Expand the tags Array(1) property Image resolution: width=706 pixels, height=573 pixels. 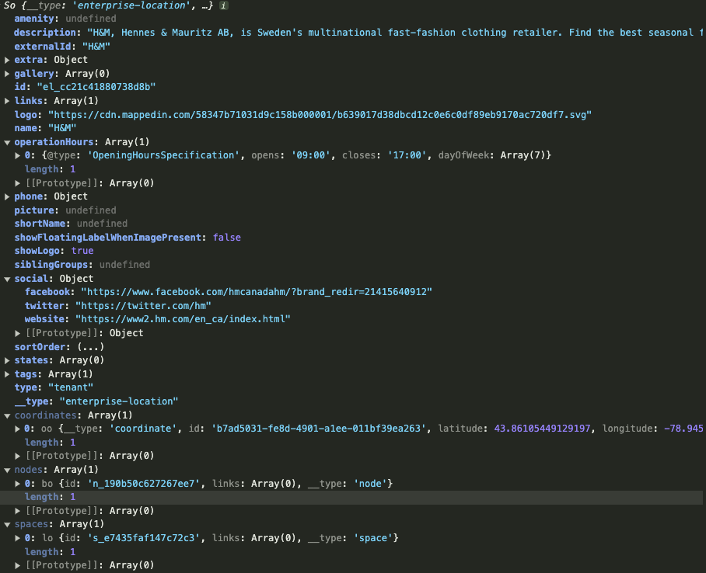(8, 374)
